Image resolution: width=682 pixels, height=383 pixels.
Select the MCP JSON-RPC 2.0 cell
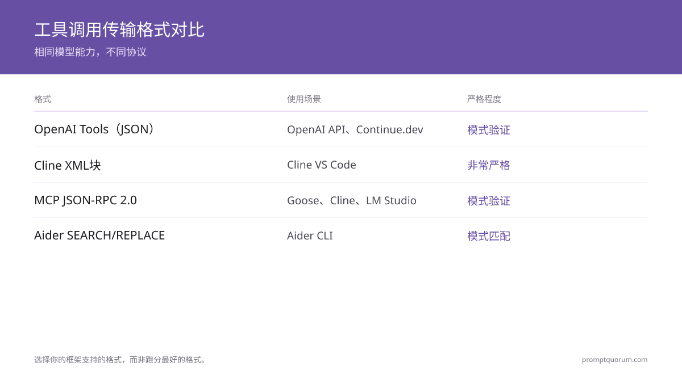85,200
